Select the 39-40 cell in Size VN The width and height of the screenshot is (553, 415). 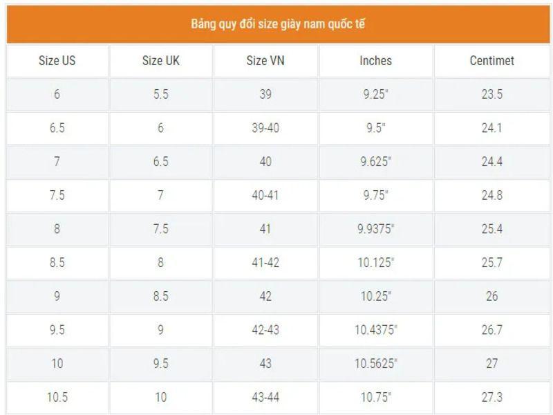point(265,128)
